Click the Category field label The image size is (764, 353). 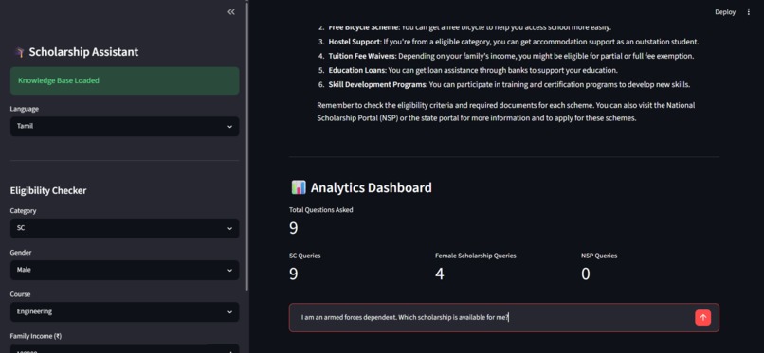tap(24, 210)
